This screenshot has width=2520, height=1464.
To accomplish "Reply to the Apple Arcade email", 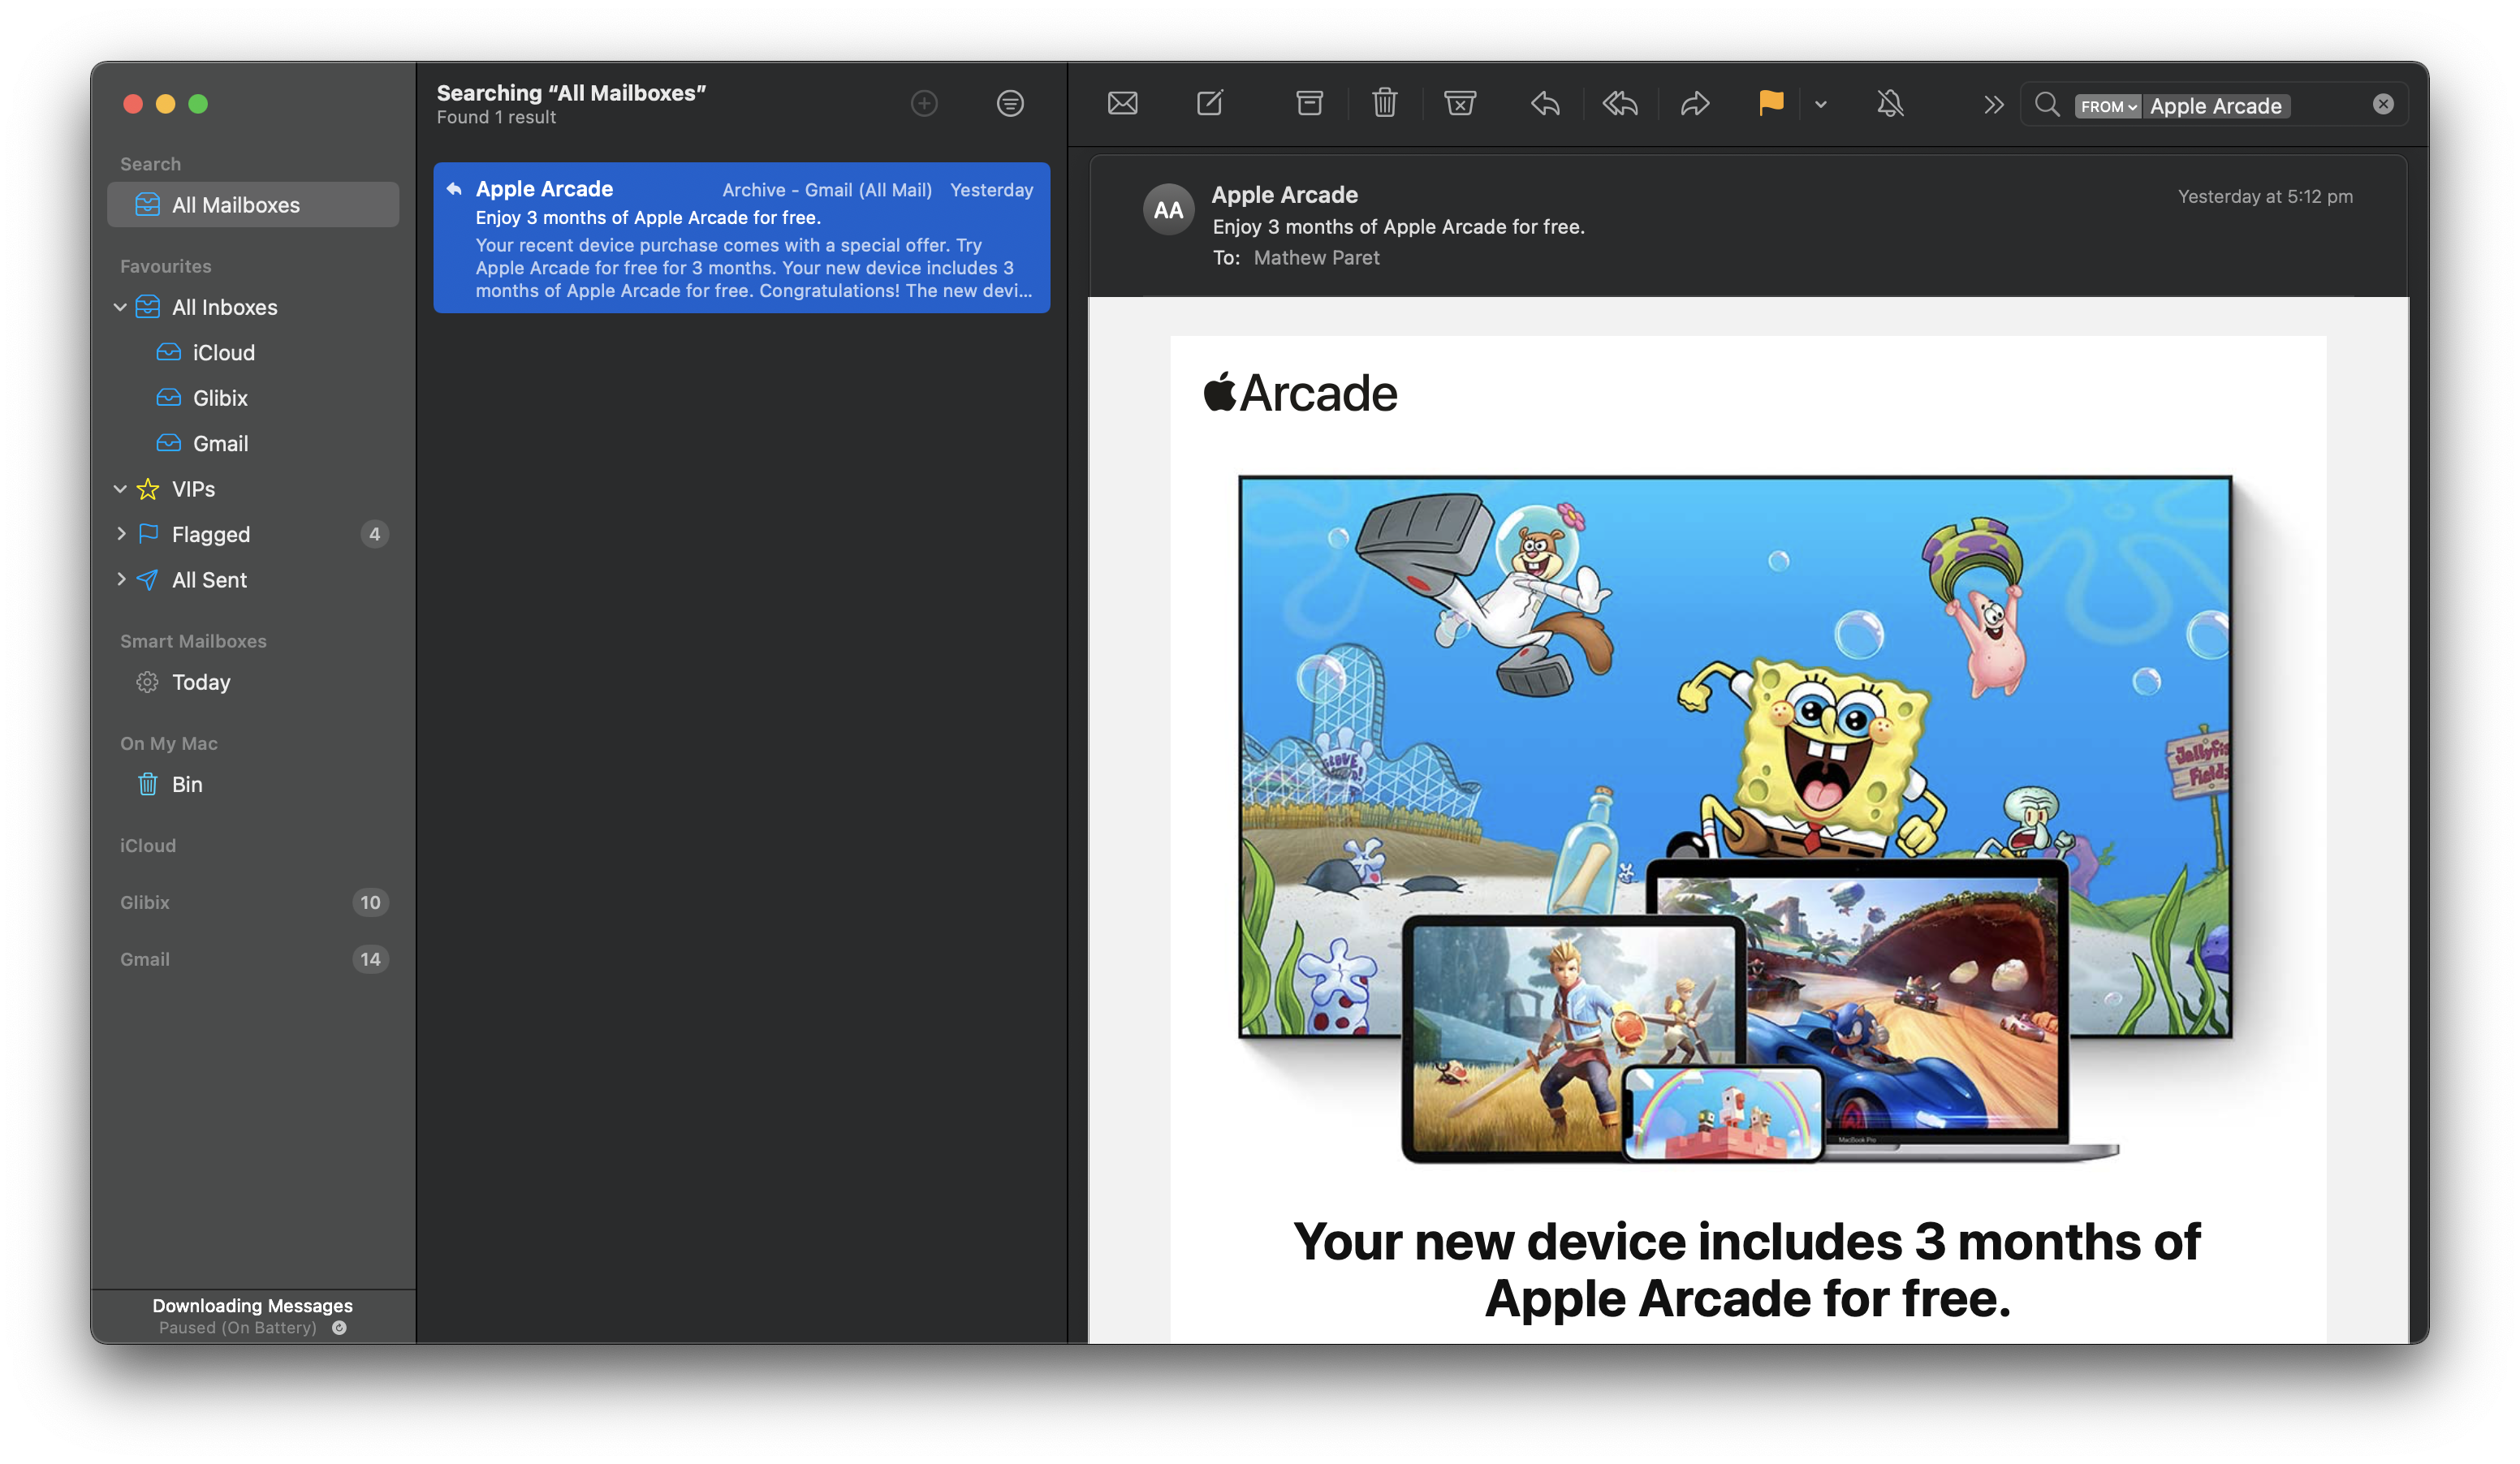I will 1545,103.
